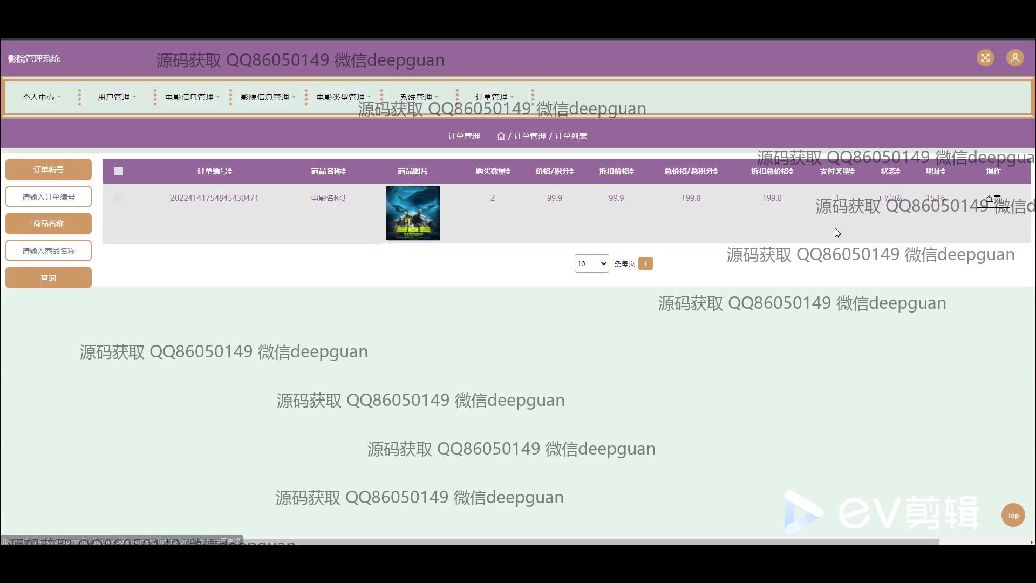
Task: Sort by 商品名称 column header
Action: click(329, 171)
